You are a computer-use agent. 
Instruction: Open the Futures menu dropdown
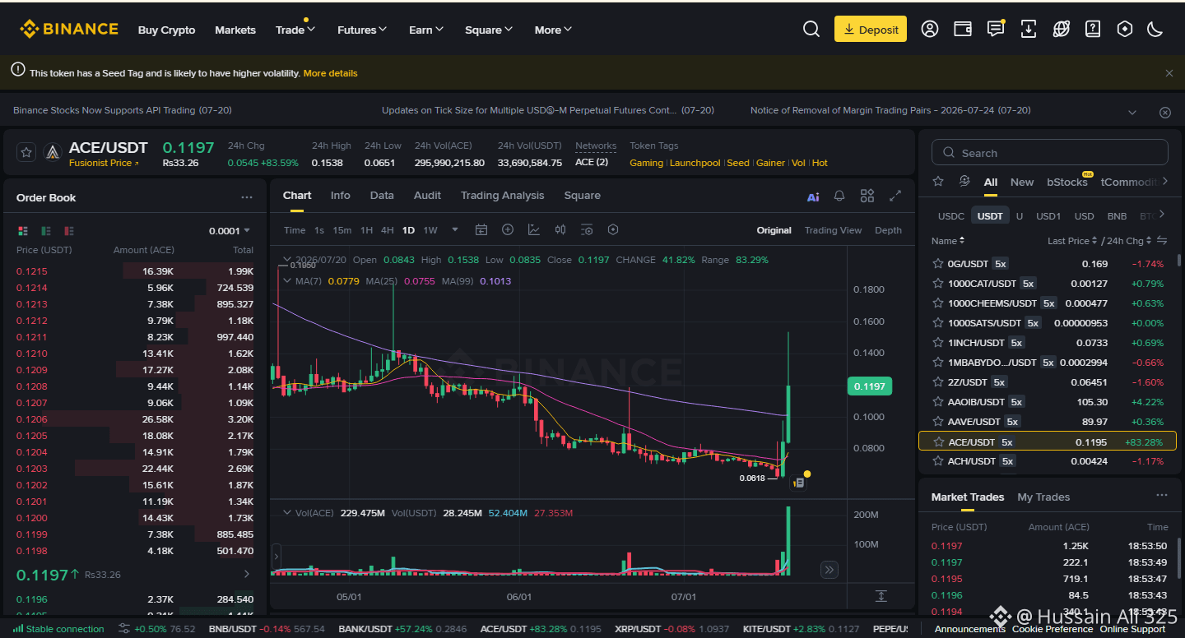point(362,30)
